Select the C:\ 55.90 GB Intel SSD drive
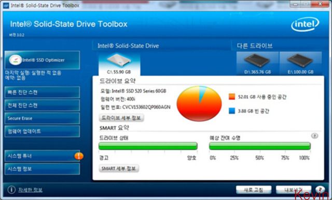This screenshot has height=200, width=332. (x=119, y=64)
